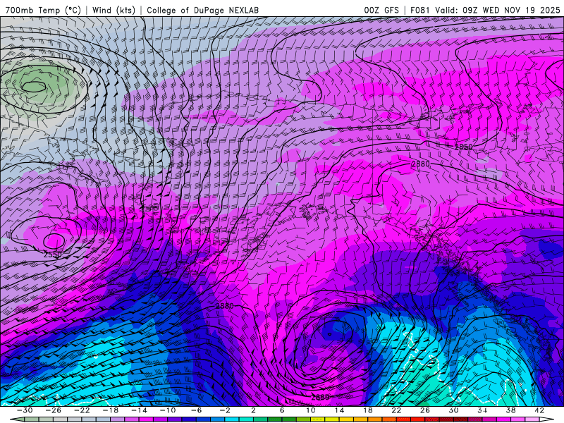Click the 18 colorbar value

(x=367, y=410)
